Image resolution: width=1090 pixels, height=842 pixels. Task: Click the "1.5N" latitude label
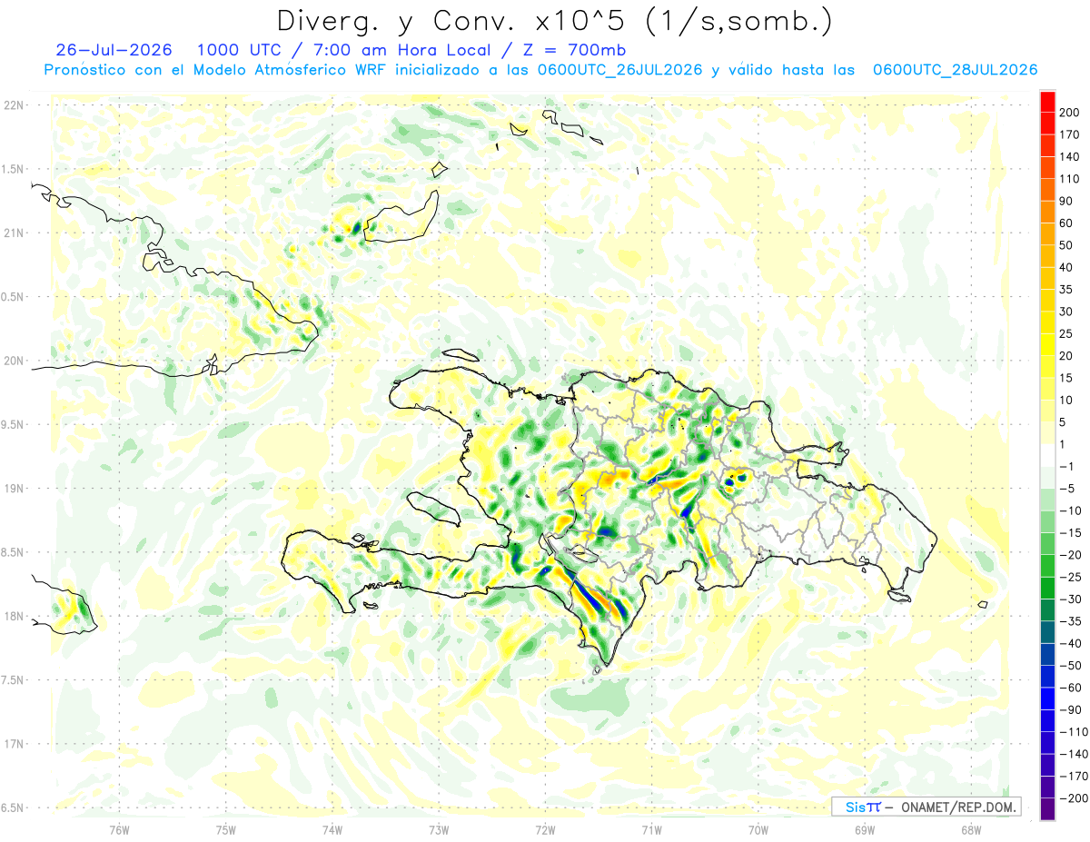point(13,169)
